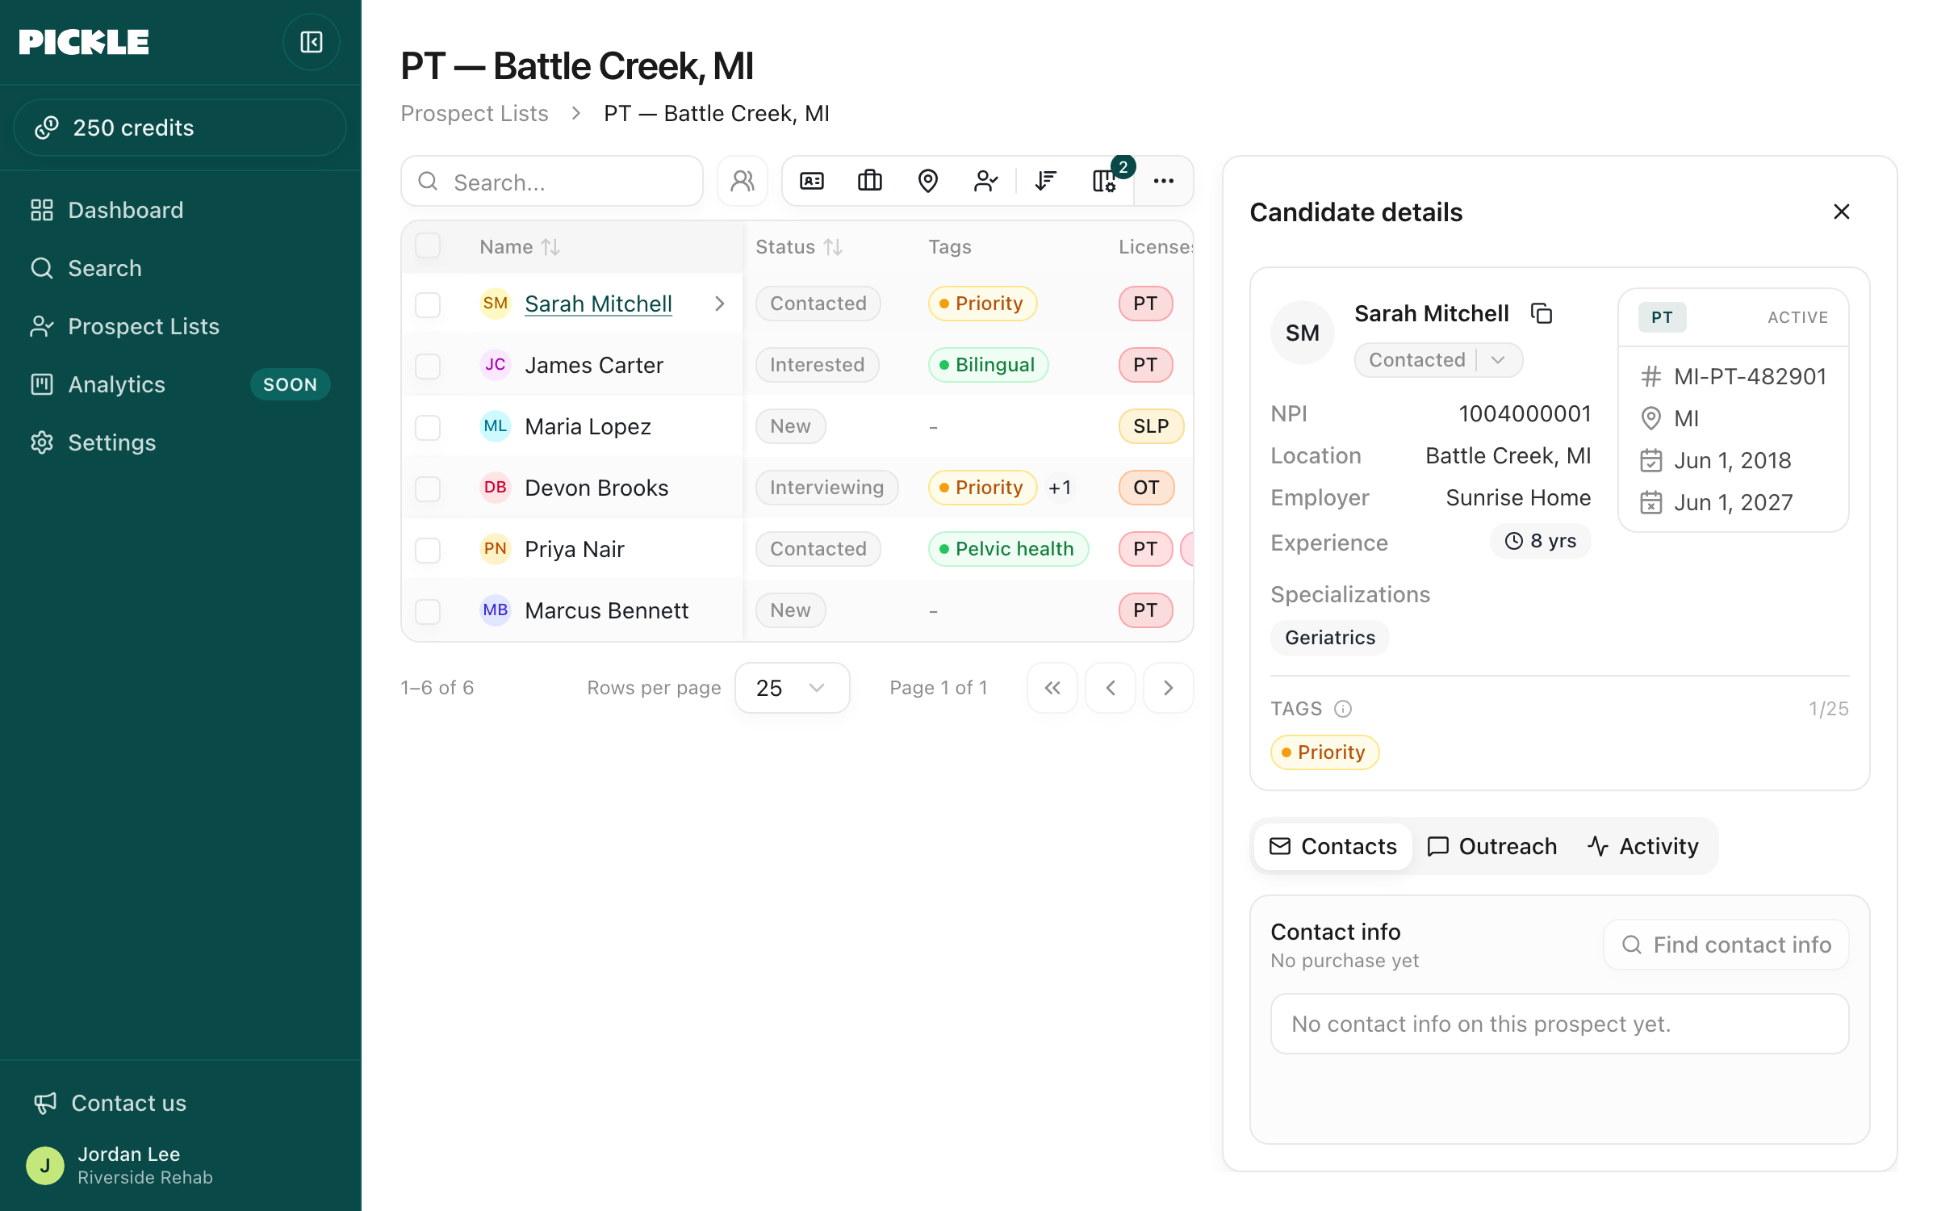This screenshot has height=1211, width=1937.
Task: Click the SLP license badge on Maria Lopez
Action: [1151, 426]
